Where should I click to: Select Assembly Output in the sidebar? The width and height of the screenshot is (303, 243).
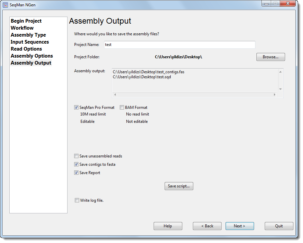click(31, 63)
